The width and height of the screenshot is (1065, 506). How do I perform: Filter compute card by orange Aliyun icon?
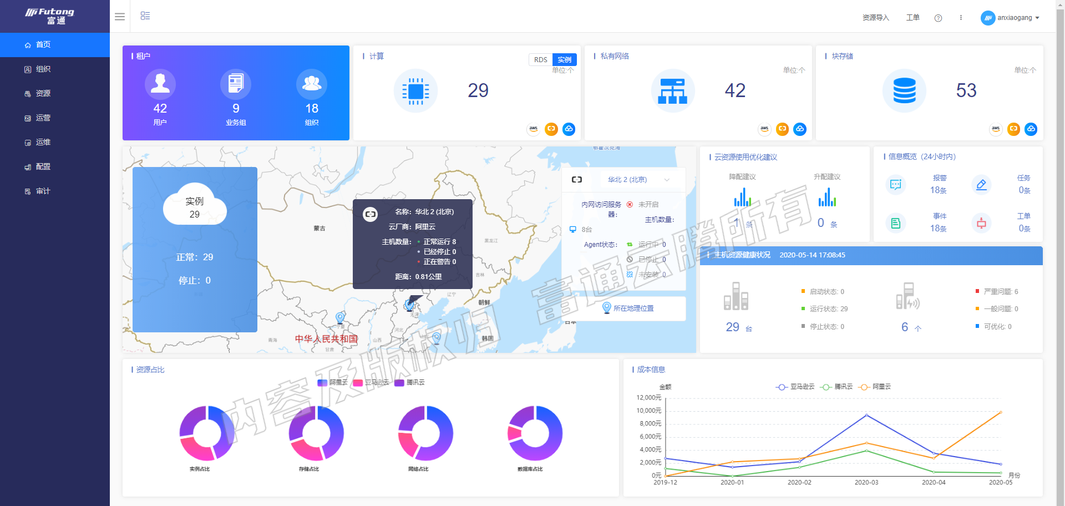[x=551, y=129]
